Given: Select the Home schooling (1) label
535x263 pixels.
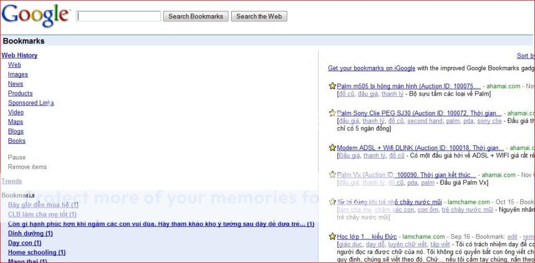Looking at the screenshot, I should pos(37,253).
